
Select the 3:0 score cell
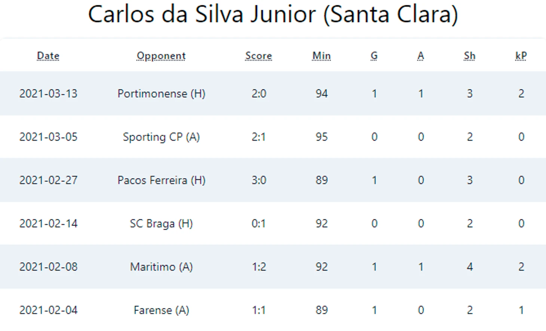(259, 180)
